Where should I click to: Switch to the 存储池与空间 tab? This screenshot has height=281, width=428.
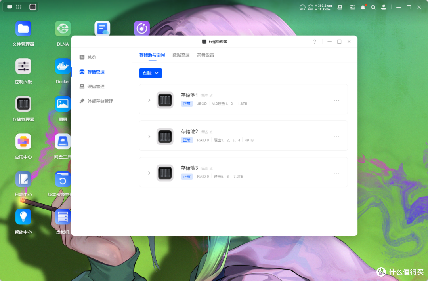[x=152, y=55]
